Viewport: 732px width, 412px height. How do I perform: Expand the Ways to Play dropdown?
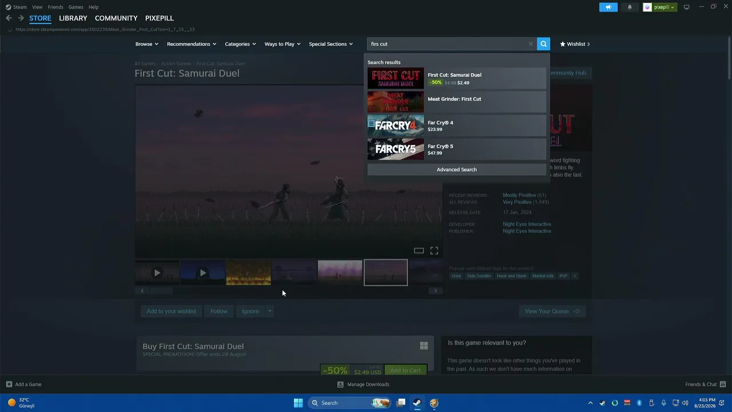click(x=283, y=44)
